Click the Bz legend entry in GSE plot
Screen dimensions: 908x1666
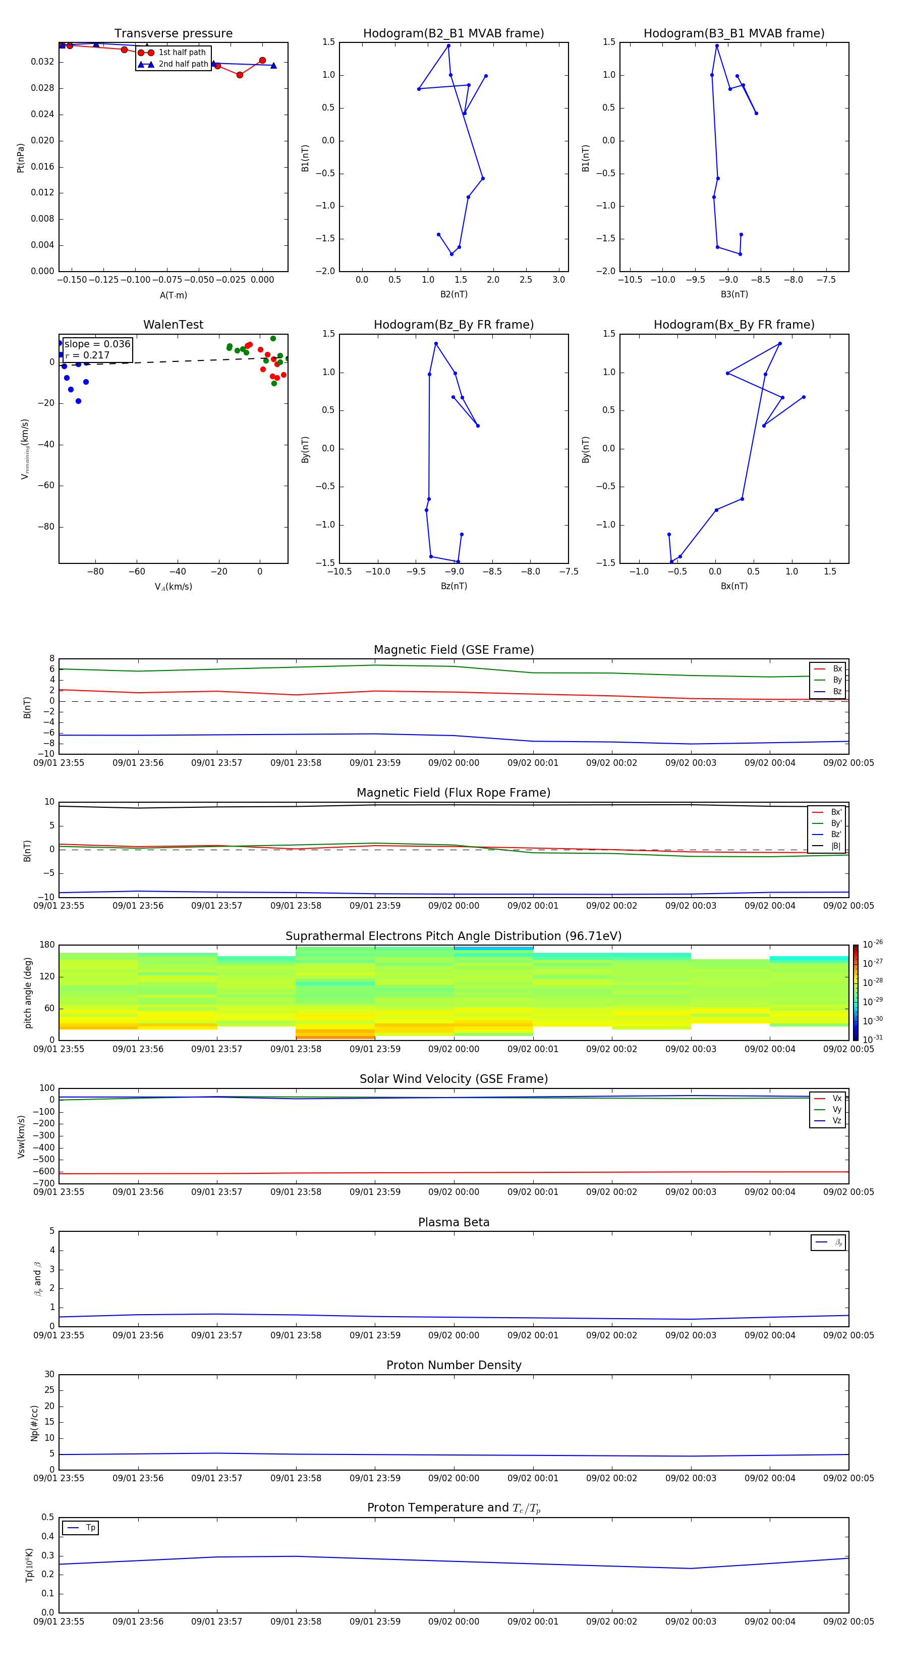point(828,691)
